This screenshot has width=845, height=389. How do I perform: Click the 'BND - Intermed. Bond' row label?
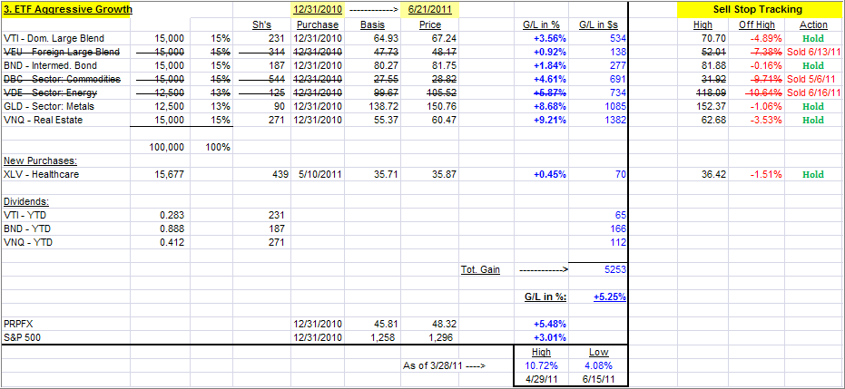tap(50, 65)
